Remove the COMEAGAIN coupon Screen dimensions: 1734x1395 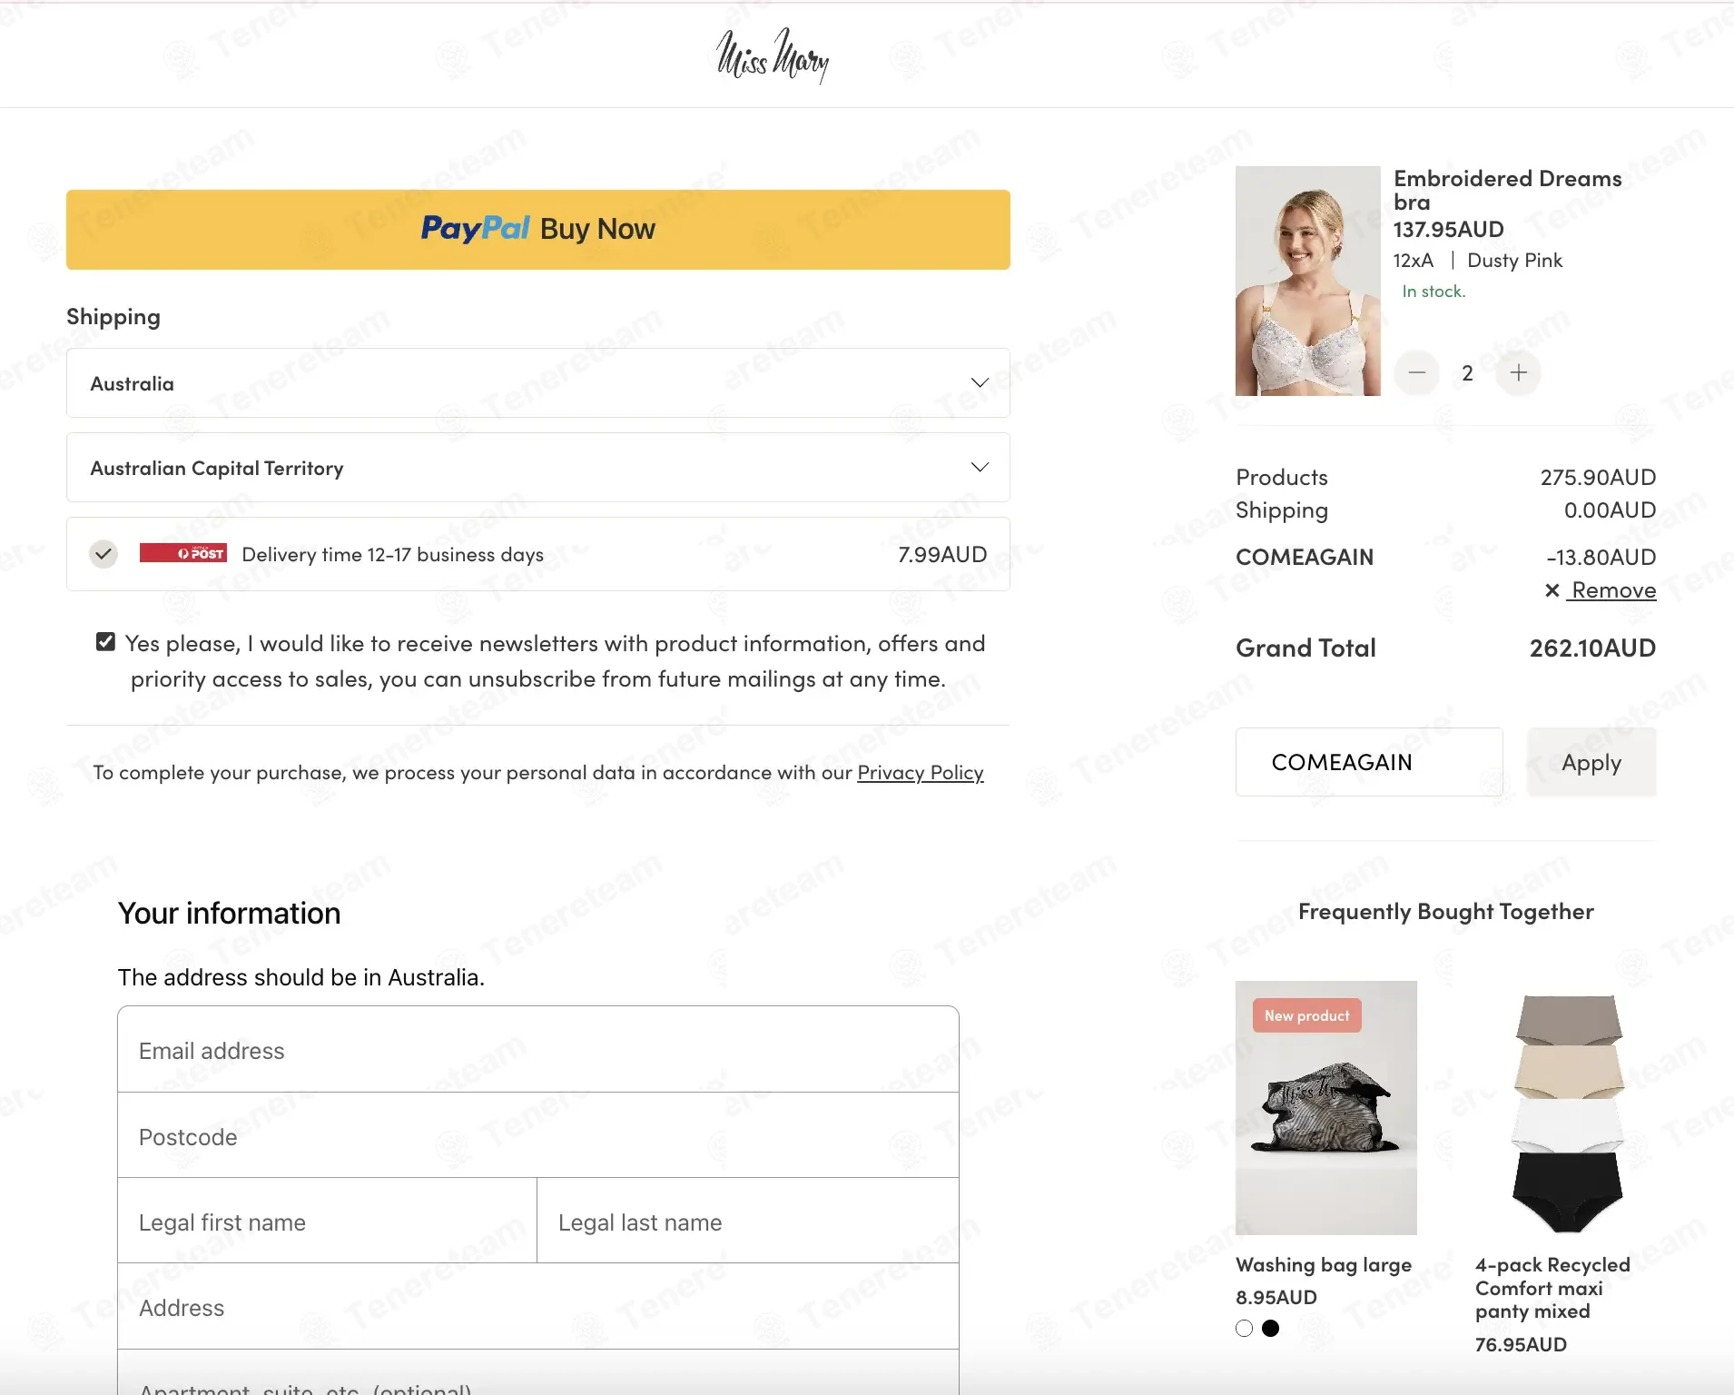[1613, 590]
